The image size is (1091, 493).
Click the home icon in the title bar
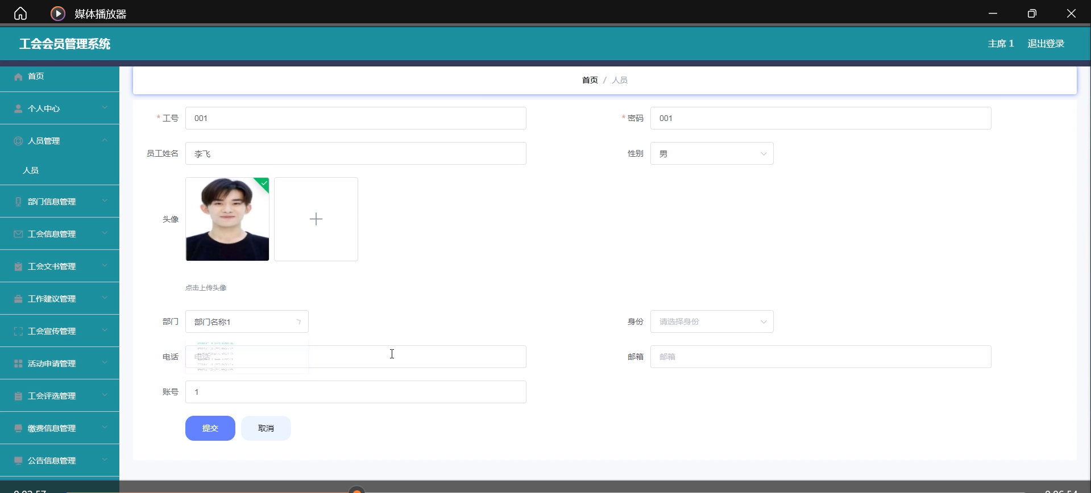tap(20, 14)
